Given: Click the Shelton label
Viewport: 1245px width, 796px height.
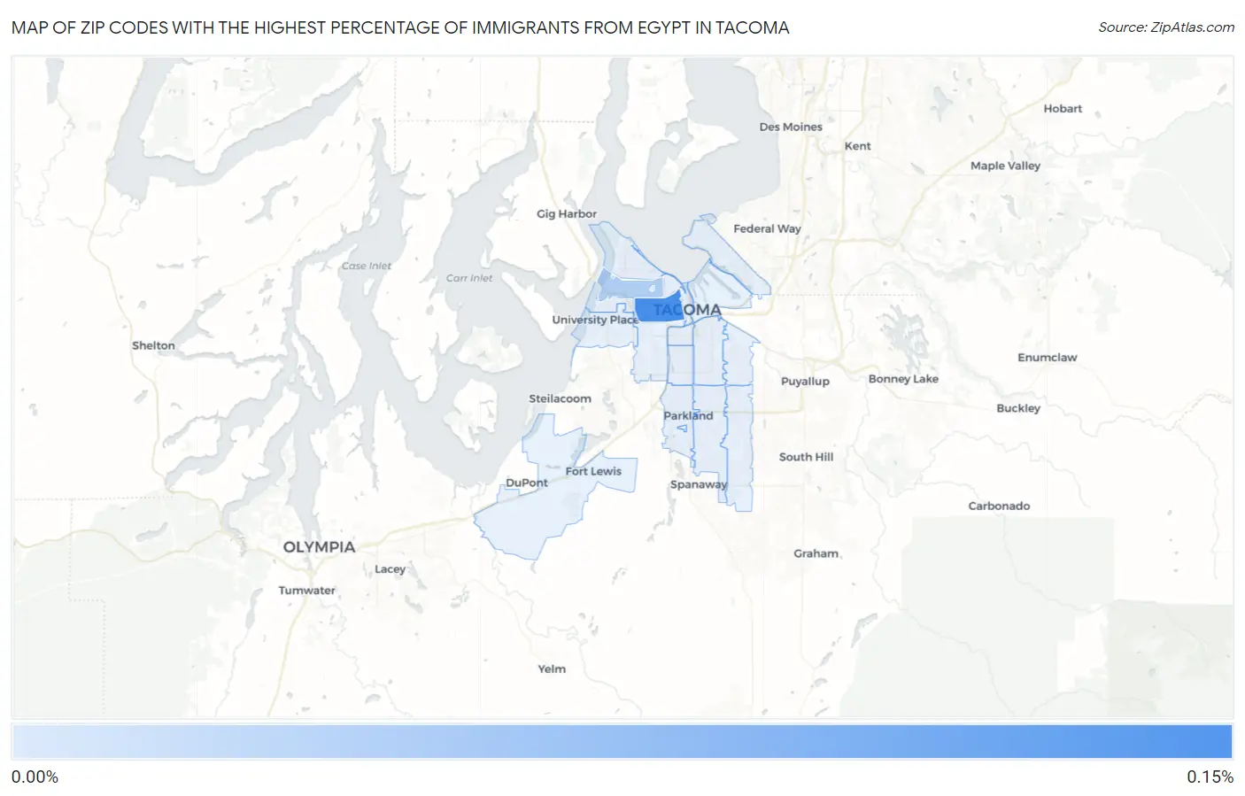Looking at the screenshot, I should 153,345.
